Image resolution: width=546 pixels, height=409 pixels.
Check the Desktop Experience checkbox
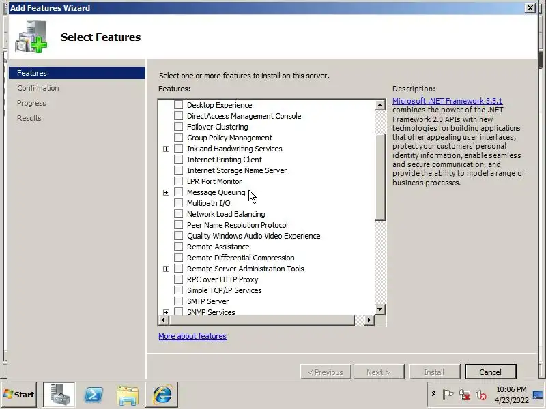(x=178, y=105)
